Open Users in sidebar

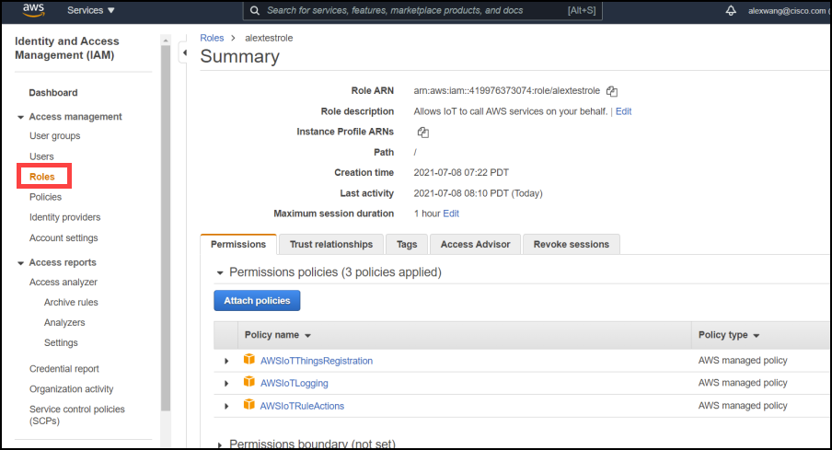41,156
